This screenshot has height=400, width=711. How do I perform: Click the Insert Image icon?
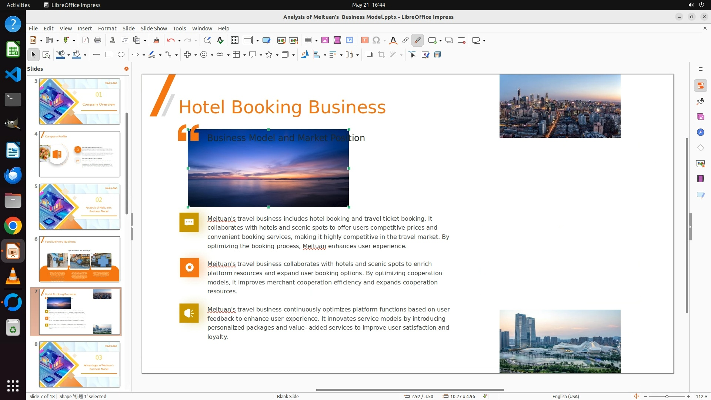[x=325, y=40]
